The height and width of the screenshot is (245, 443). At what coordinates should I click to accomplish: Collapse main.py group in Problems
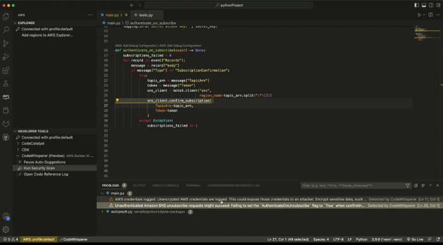102,193
